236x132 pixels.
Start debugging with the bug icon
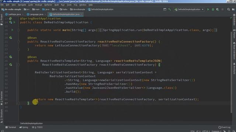(x=213, y=10)
